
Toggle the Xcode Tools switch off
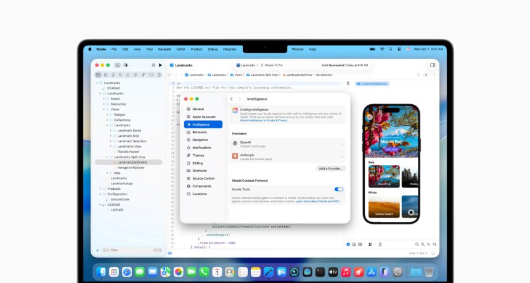[338, 189]
